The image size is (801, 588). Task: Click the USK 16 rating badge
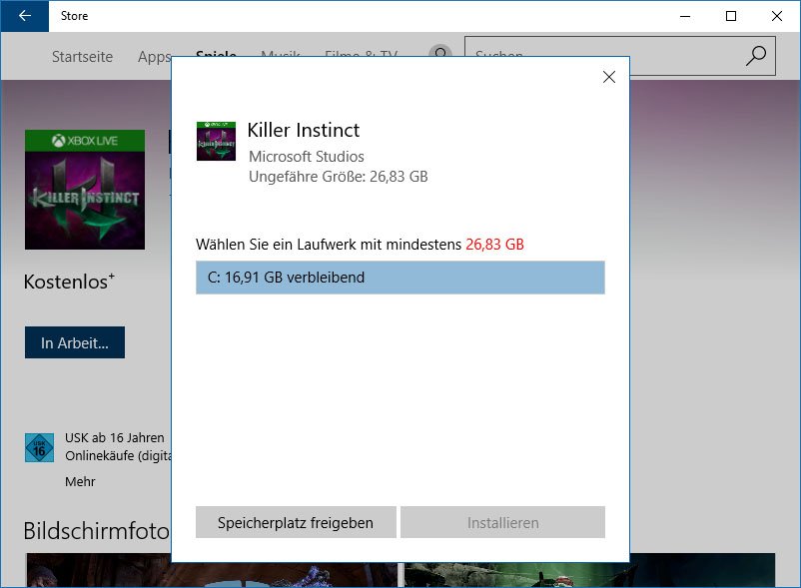[39, 447]
